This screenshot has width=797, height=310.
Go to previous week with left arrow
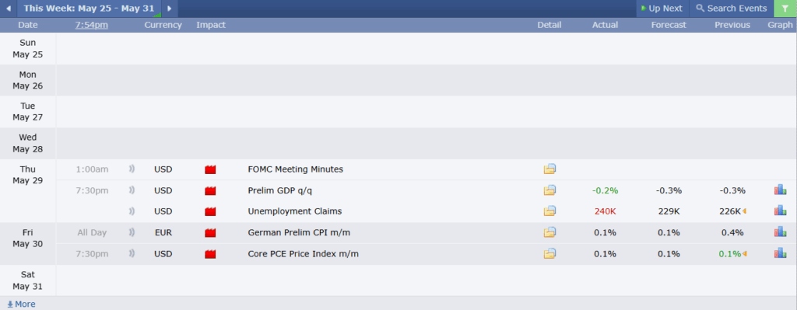coord(8,9)
